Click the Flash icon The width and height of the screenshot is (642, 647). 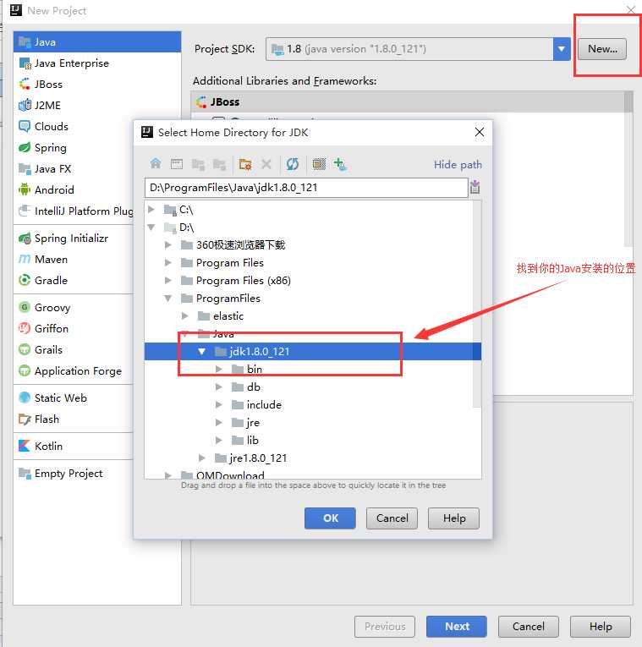point(25,419)
